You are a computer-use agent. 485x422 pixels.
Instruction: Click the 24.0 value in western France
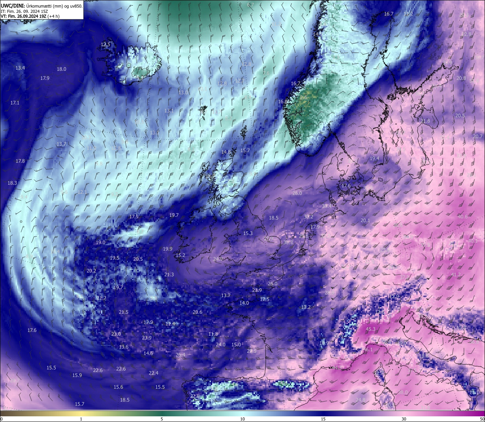tap(221, 345)
